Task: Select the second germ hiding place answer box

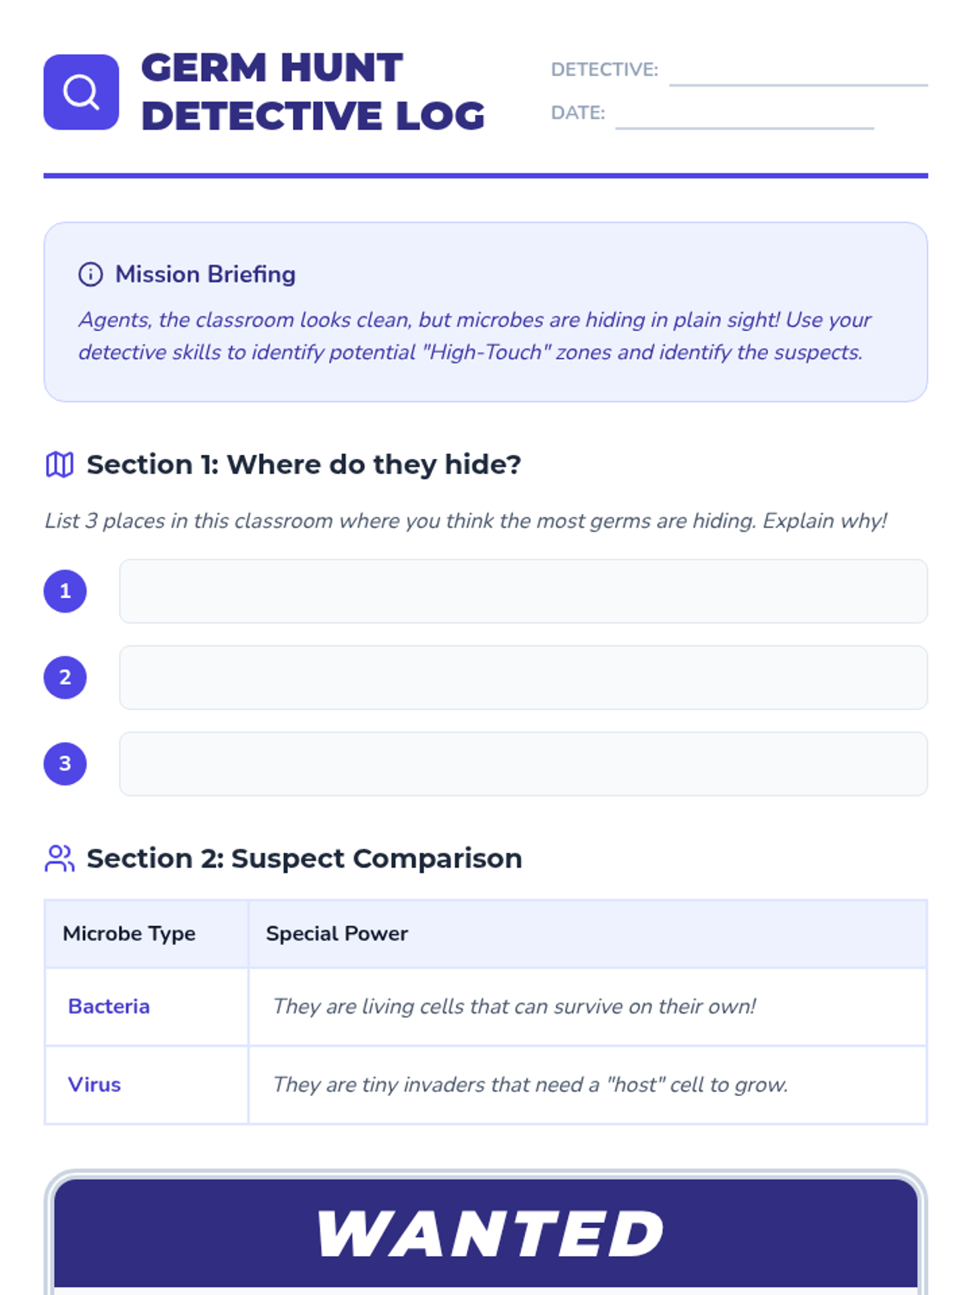Action: tap(524, 677)
